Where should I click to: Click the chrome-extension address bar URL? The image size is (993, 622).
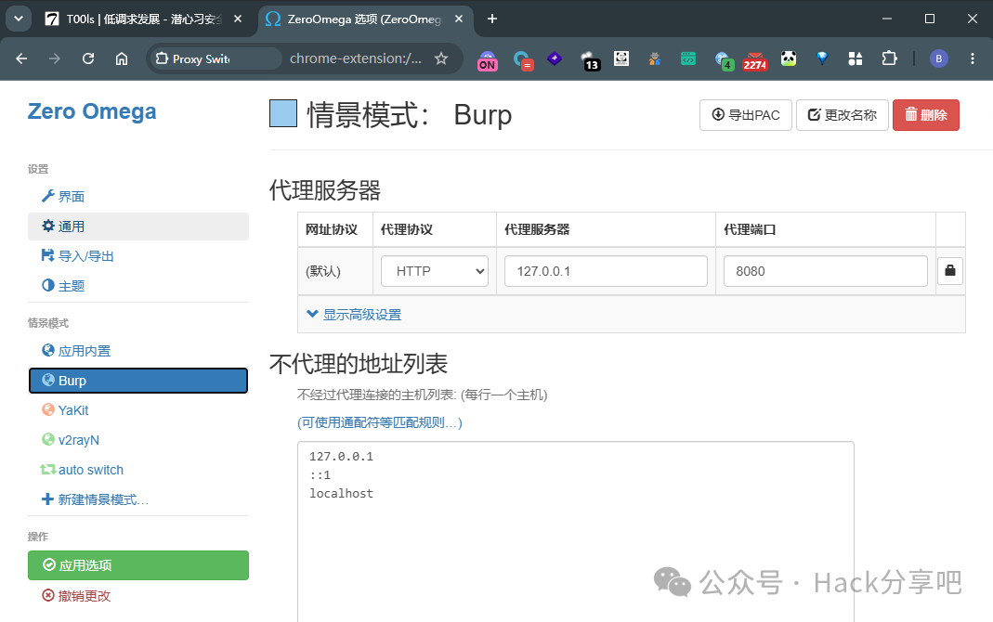point(355,58)
